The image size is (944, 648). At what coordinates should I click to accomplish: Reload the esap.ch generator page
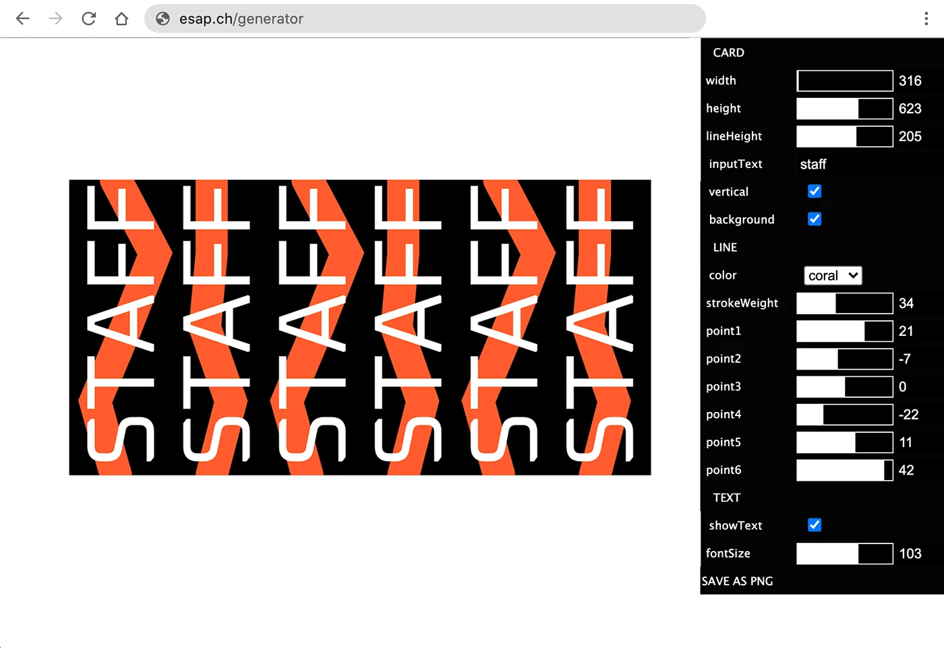point(88,19)
